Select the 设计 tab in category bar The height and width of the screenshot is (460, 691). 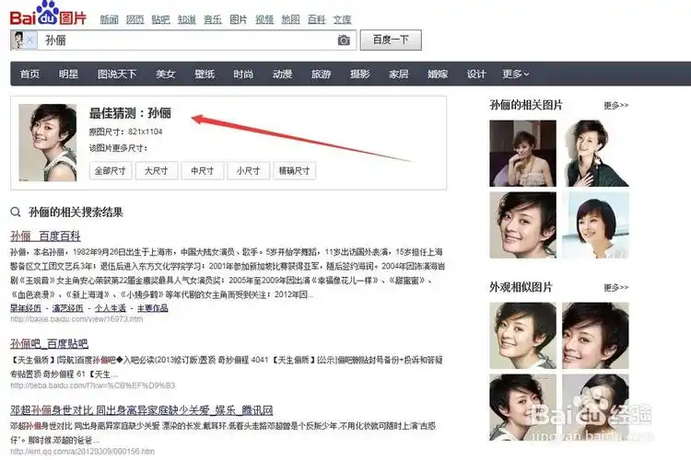(476, 74)
